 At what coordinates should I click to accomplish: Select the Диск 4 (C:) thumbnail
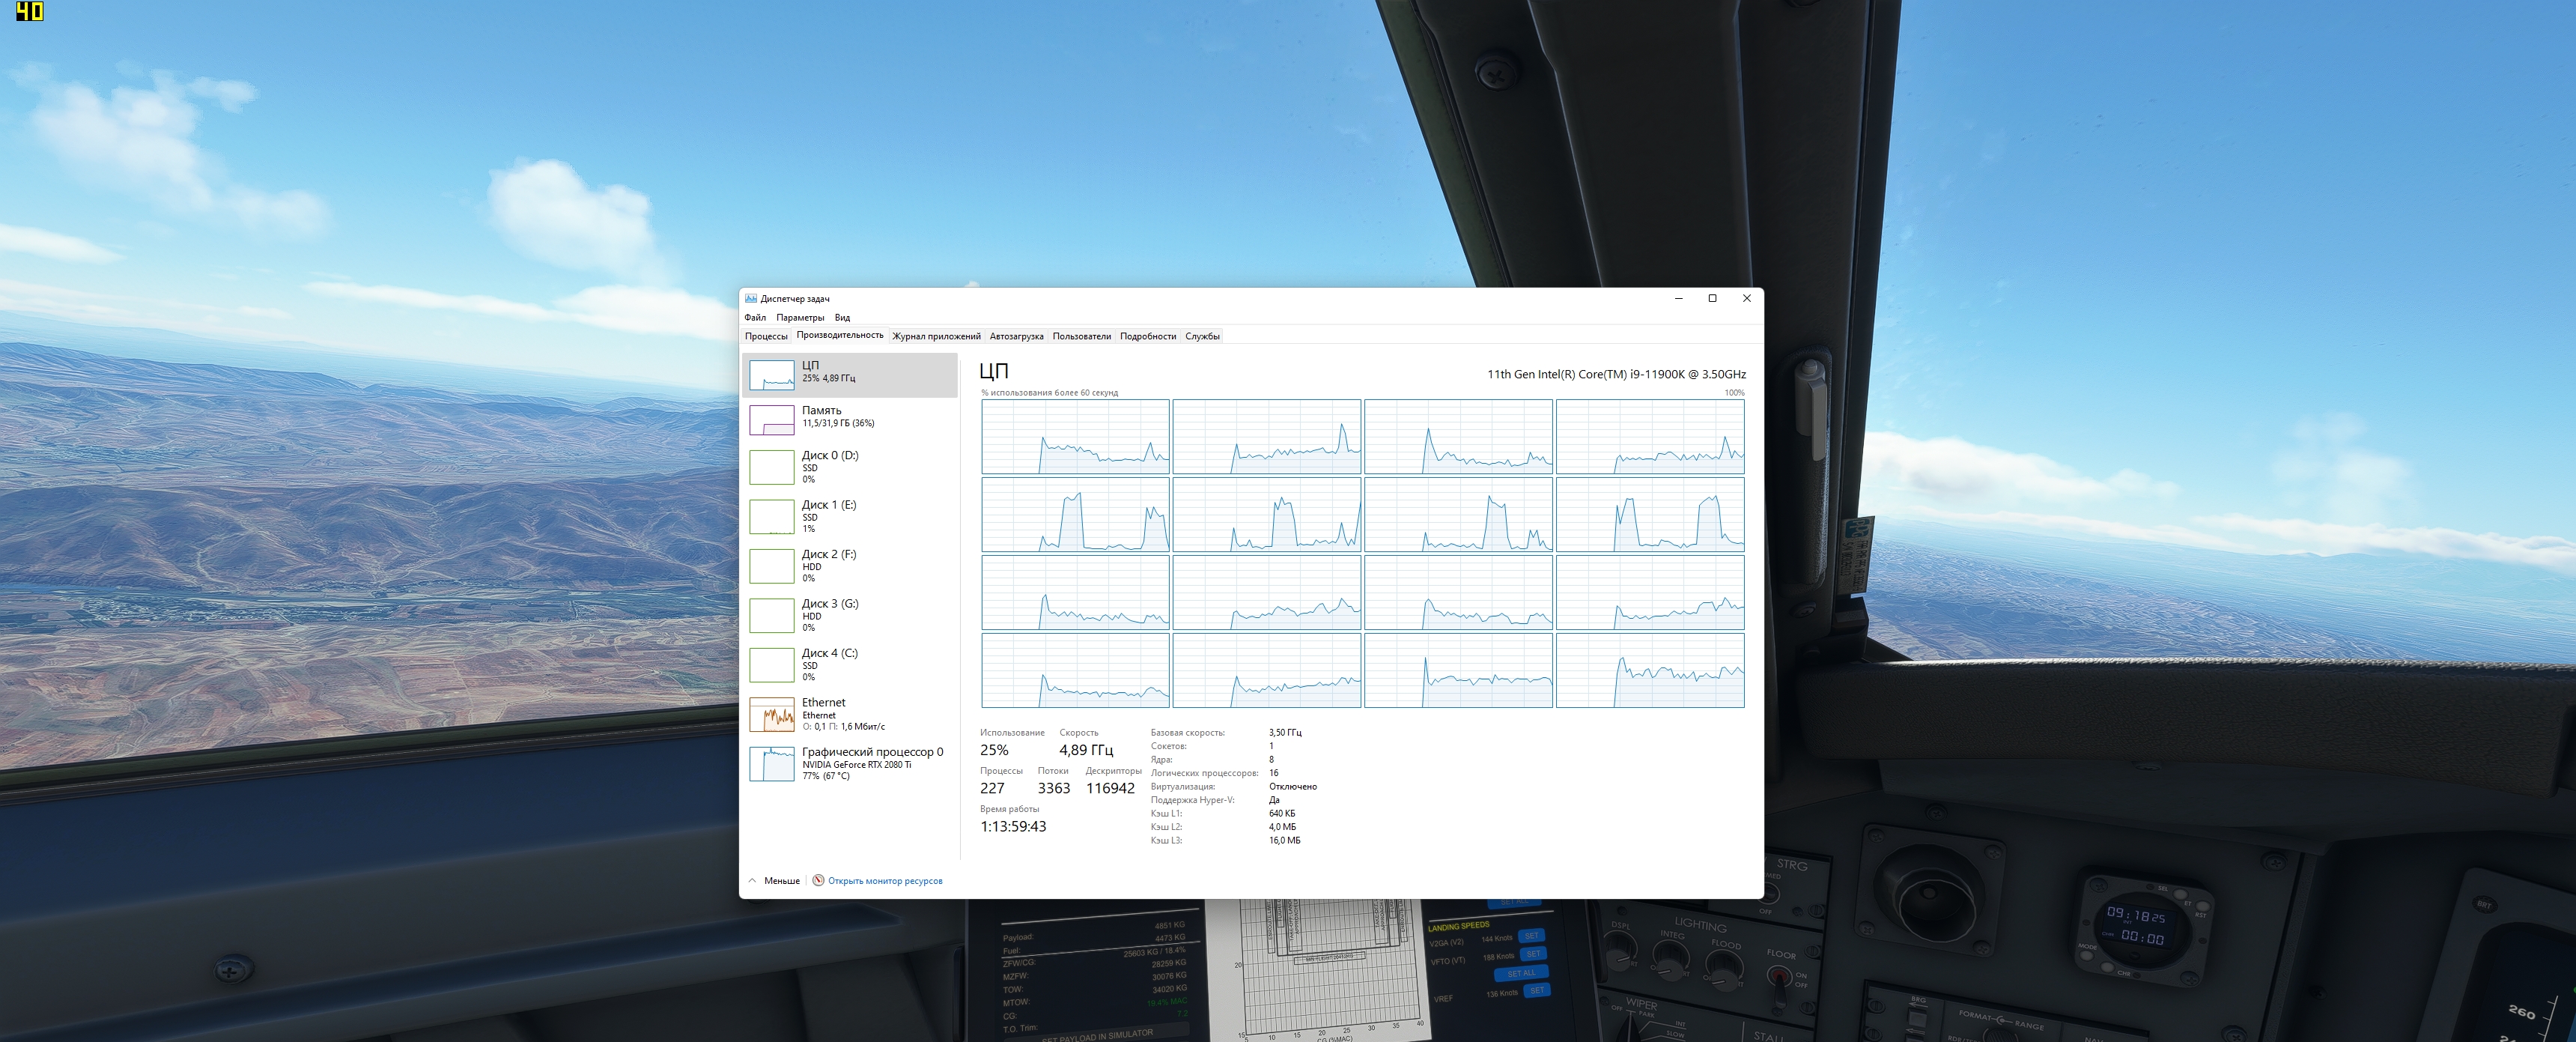coord(772,665)
